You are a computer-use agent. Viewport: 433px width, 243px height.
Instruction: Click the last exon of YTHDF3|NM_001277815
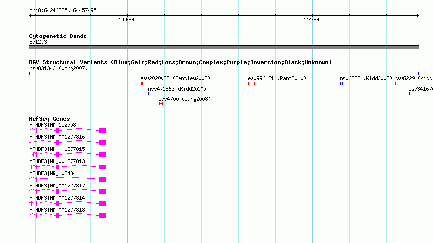pos(103,155)
